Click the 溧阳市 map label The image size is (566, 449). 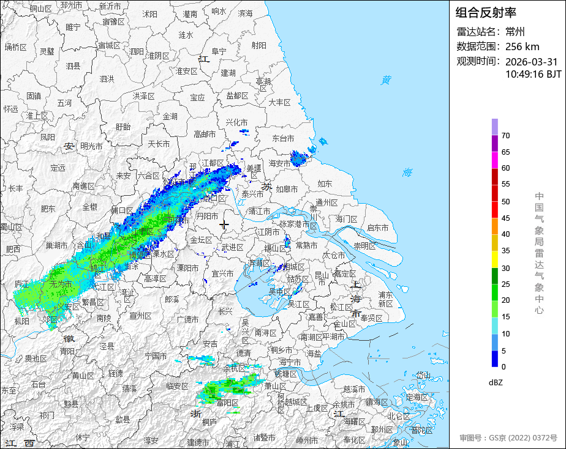[187, 268]
